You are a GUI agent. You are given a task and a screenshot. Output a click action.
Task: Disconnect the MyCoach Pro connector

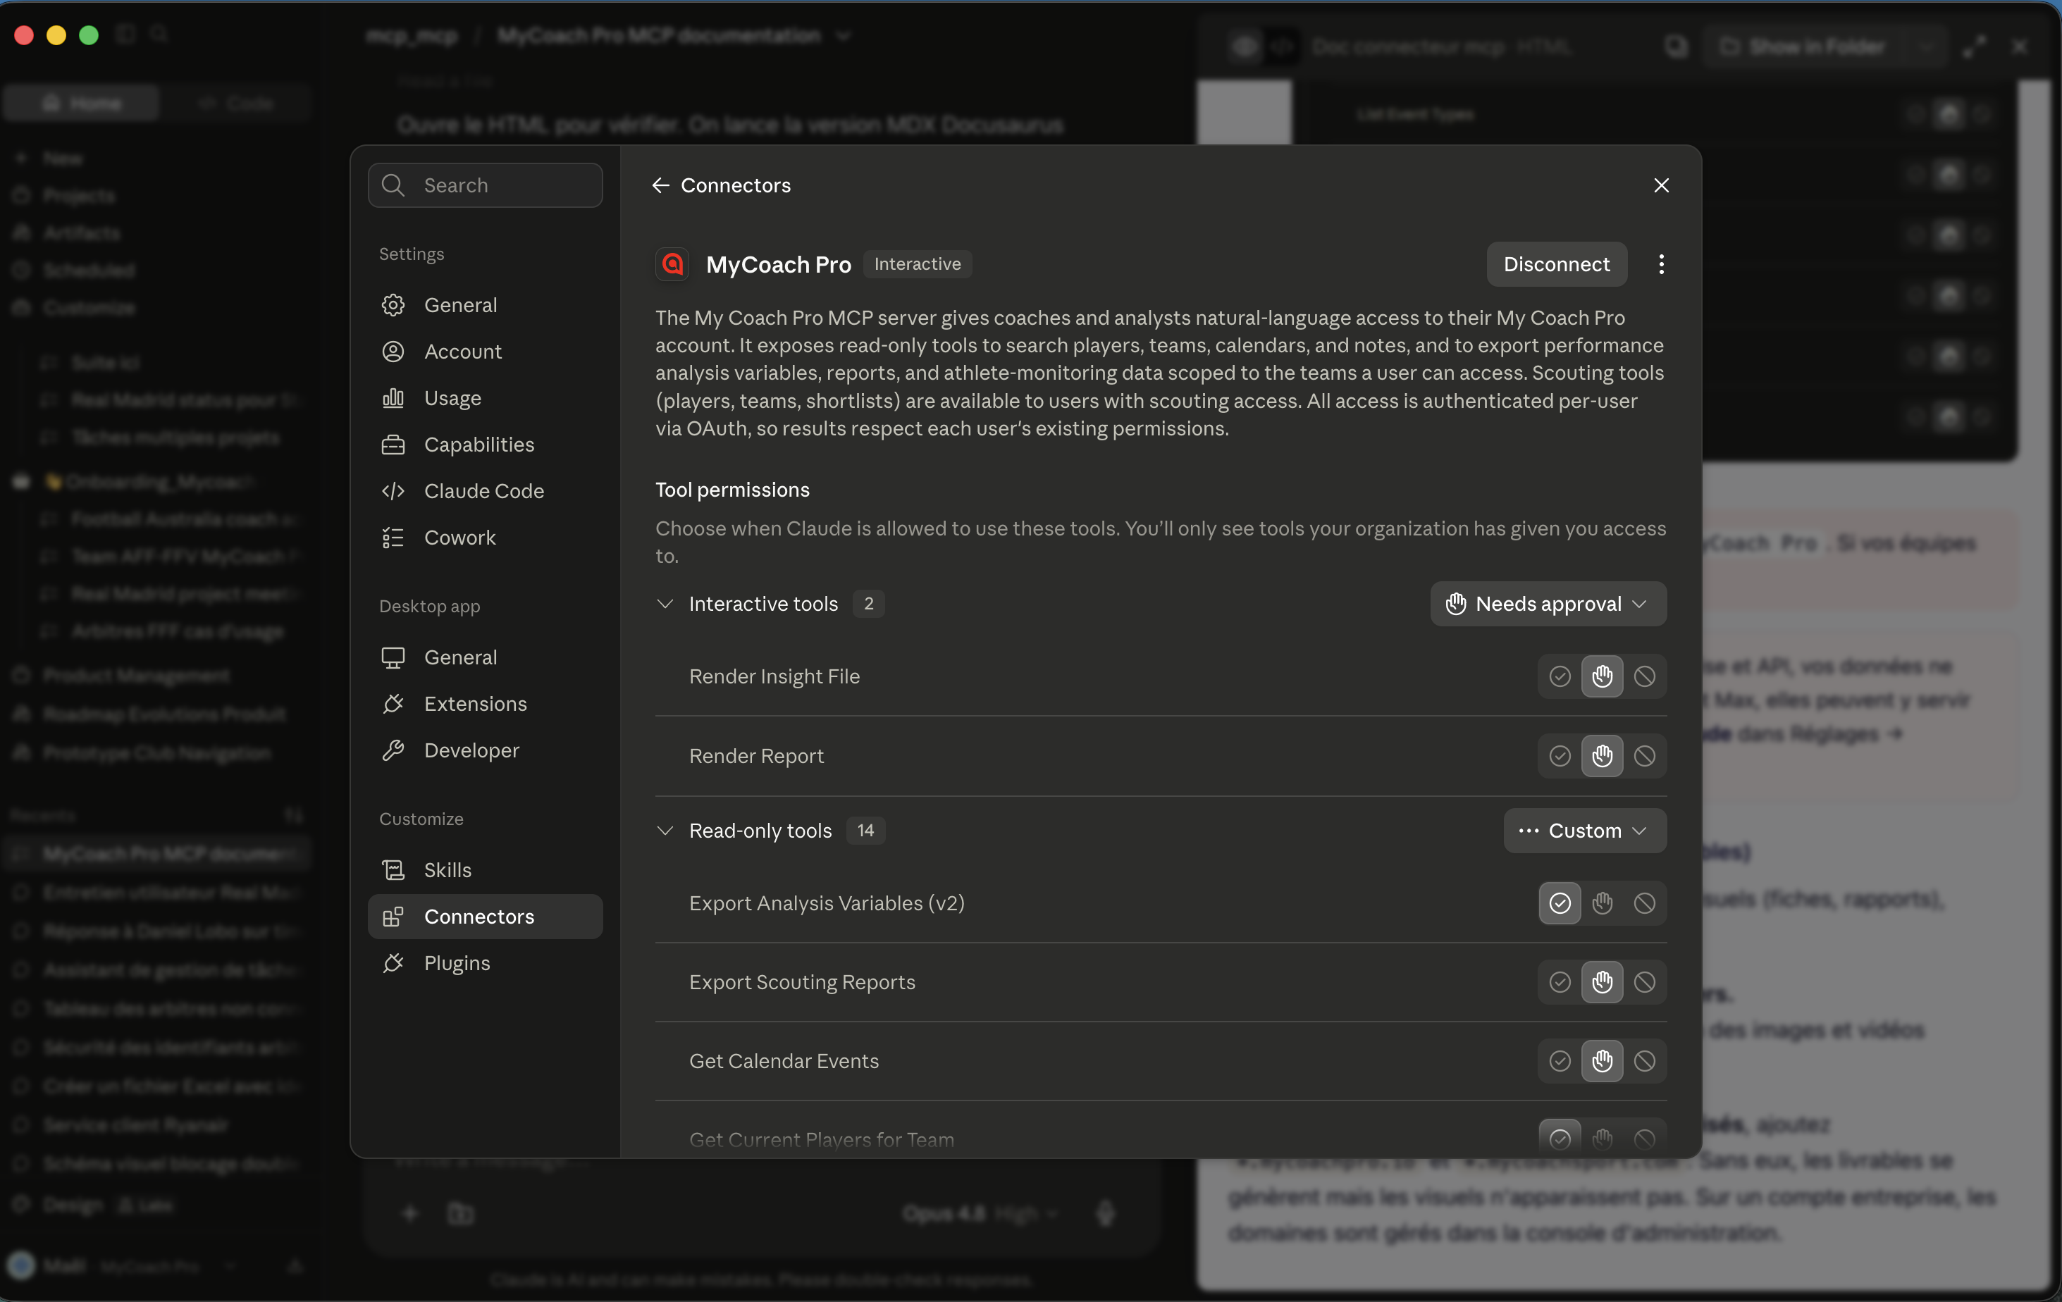click(1556, 263)
